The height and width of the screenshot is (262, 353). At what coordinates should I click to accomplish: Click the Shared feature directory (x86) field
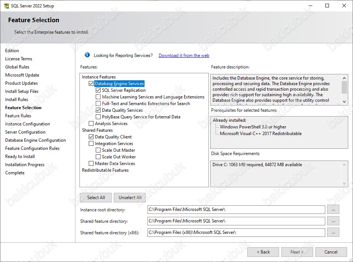click(236, 232)
